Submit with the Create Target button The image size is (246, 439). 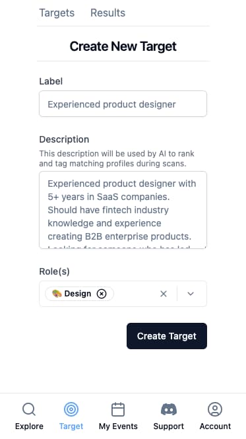[x=167, y=336]
